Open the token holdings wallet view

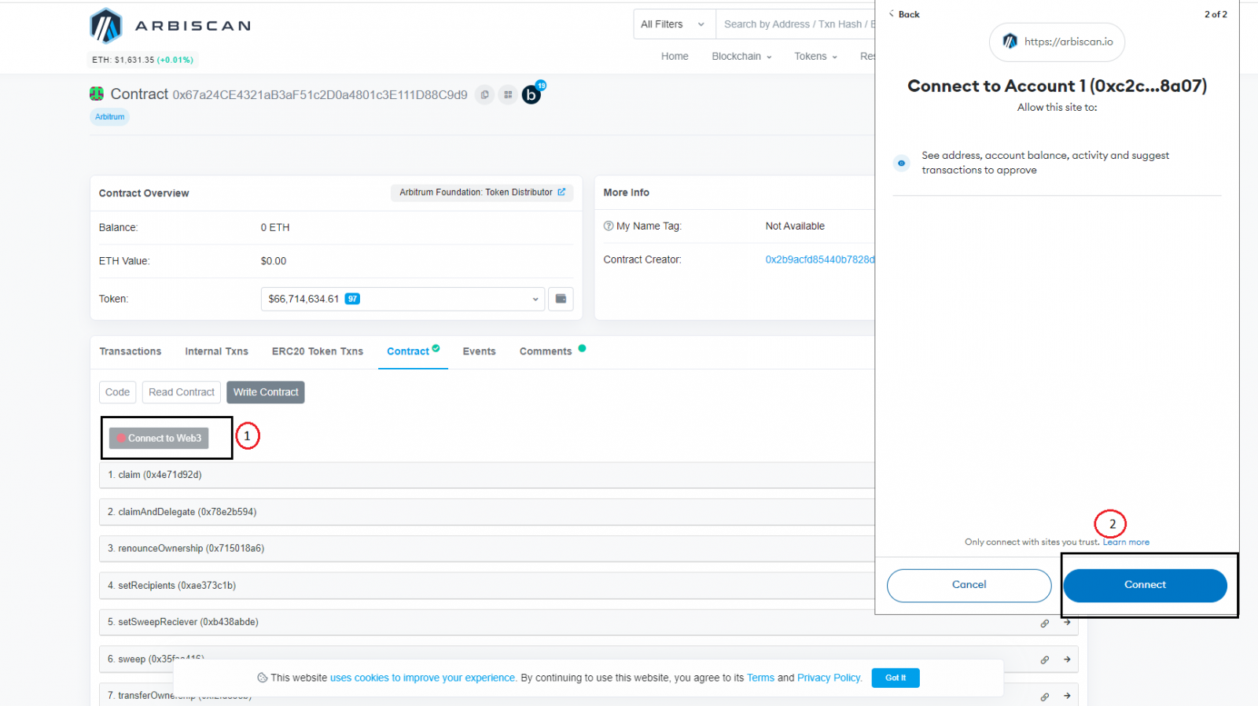point(561,299)
